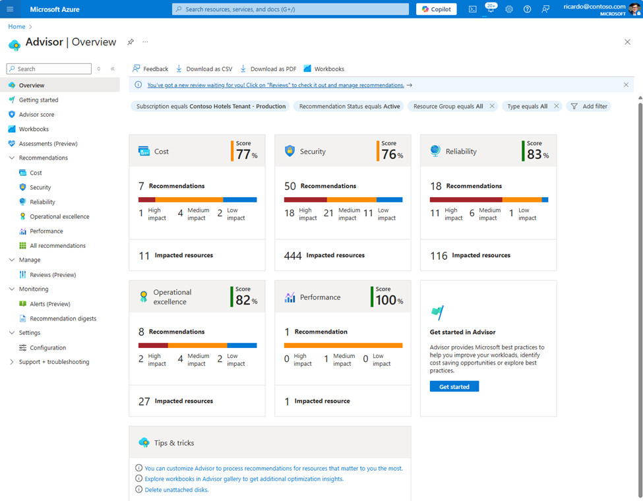The width and height of the screenshot is (643, 501).
Task: Open the Help question mark icon
Action: (528, 9)
